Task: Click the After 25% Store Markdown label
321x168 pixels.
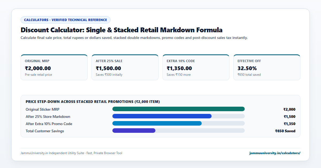Action: tap(48, 117)
